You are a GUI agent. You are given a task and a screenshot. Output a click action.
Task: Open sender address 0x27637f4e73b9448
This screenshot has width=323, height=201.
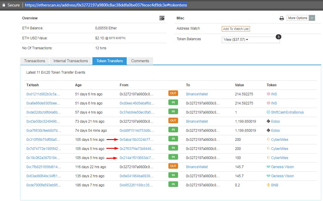point(137,149)
